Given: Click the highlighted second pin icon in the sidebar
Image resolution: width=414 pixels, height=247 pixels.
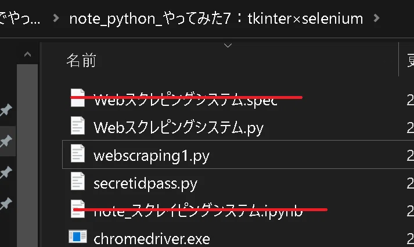Looking at the screenshot, I should 6,141.
